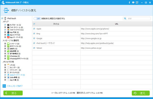Image resolution: width=153 pixels, height=99 pixels.
Task: Click the 連絡先 contacts icon
Action: coord(8,49)
